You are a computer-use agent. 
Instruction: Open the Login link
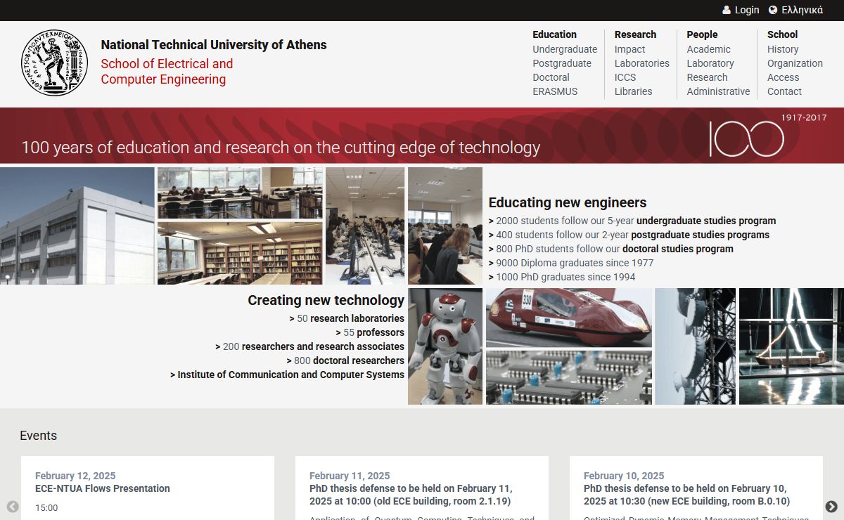(747, 10)
